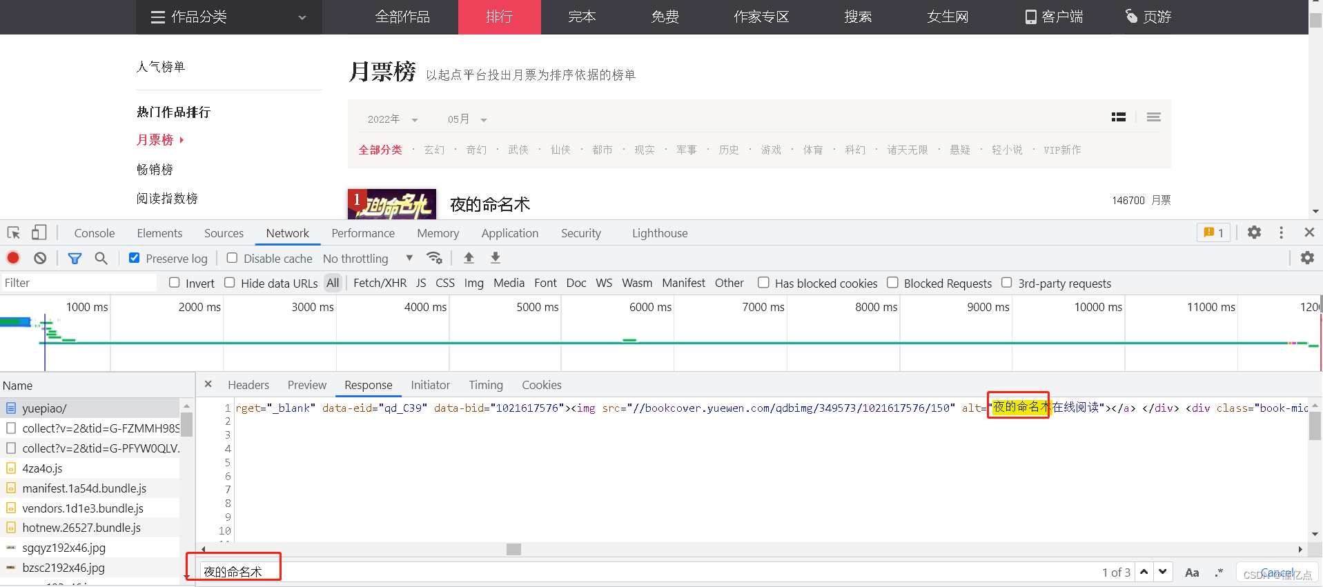The image size is (1323, 587).
Task: Select yuepiao/ request in Name list
Action: (x=90, y=408)
